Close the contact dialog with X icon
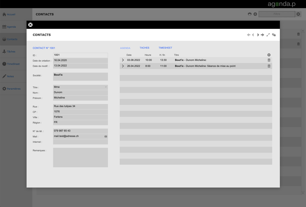This screenshot has width=306, height=207. click(30, 25)
